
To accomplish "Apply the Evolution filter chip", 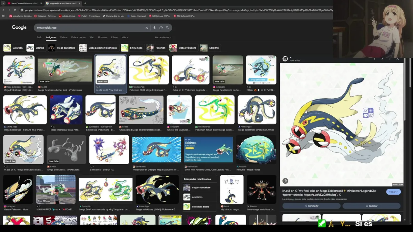I will (x=14, y=48).
